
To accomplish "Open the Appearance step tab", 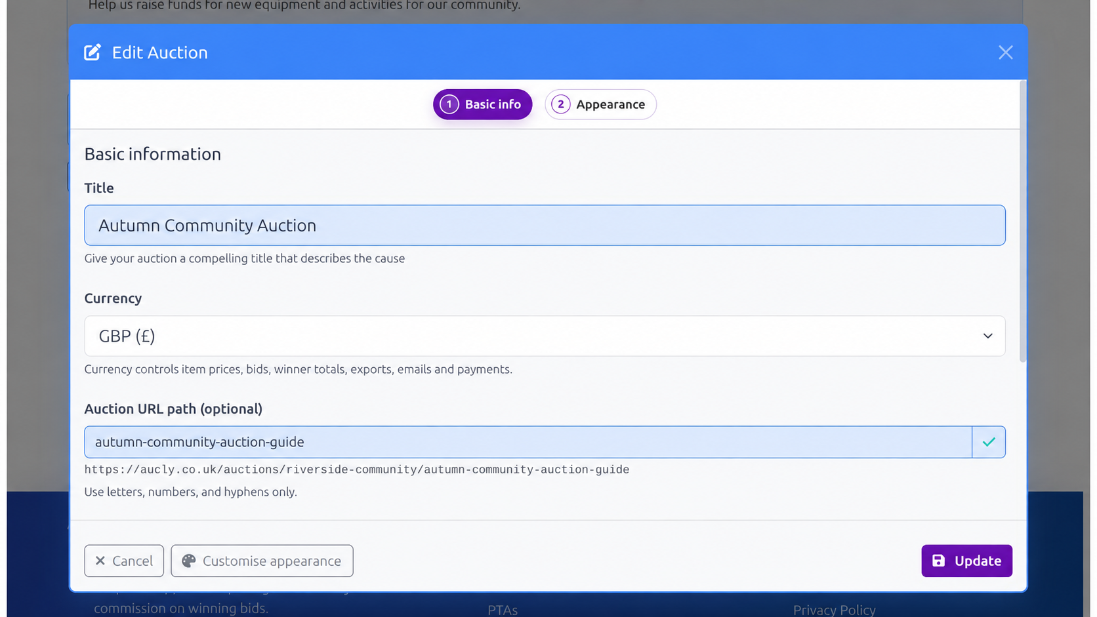I will coord(600,104).
